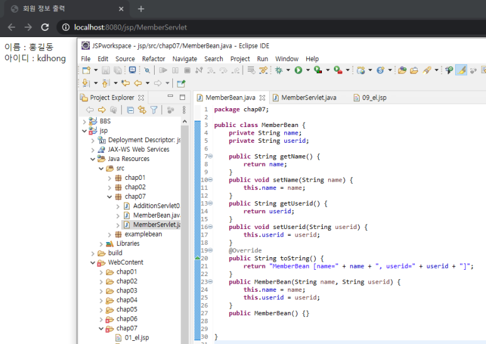Click the Run External Tools icon
The height and width of the screenshot is (344, 486).
click(338, 70)
